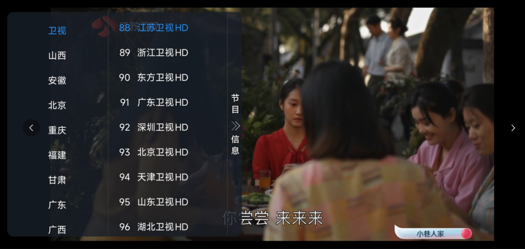Screen dimensions: 525x249
Task: Play channel 88 江苏卫视 HD
Action: 154,28
